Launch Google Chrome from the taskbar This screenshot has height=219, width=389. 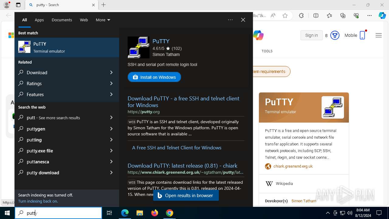(x=170, y=213)
